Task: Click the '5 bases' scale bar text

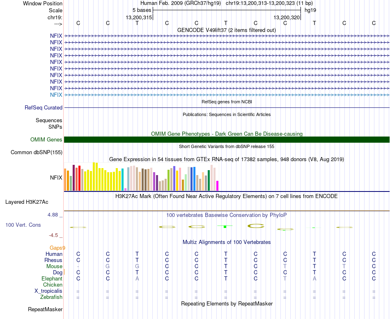Action: [142, 10]
